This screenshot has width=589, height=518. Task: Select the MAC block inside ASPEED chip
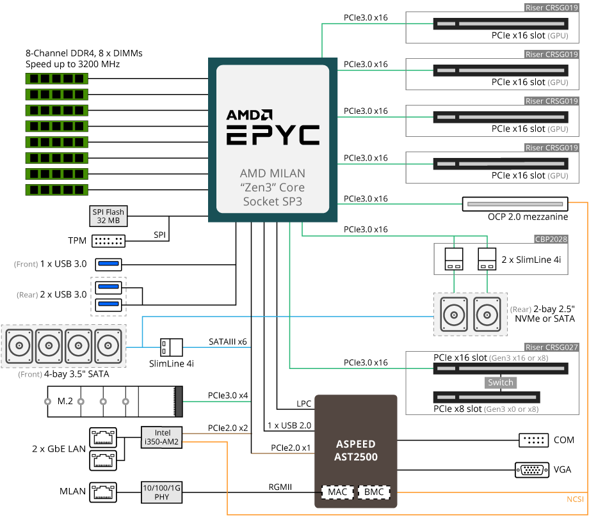(x=337, y=492)
